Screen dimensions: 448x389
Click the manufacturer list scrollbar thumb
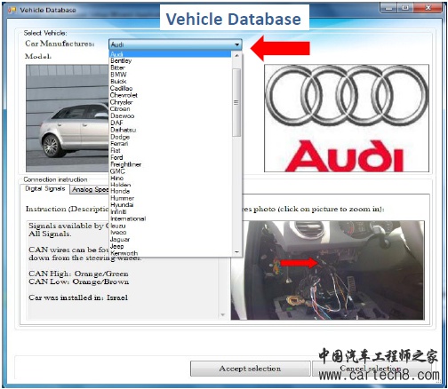pyautogui.click(x=236, y=102)
